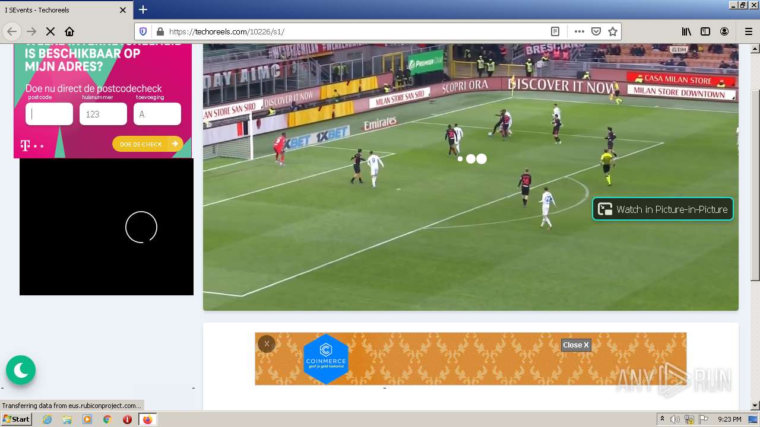View site security padlock information
Screen dimensions: 760x427
159,31
